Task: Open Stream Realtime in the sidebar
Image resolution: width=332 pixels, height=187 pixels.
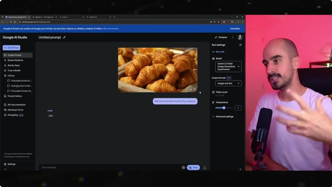Action: point(15,60)
